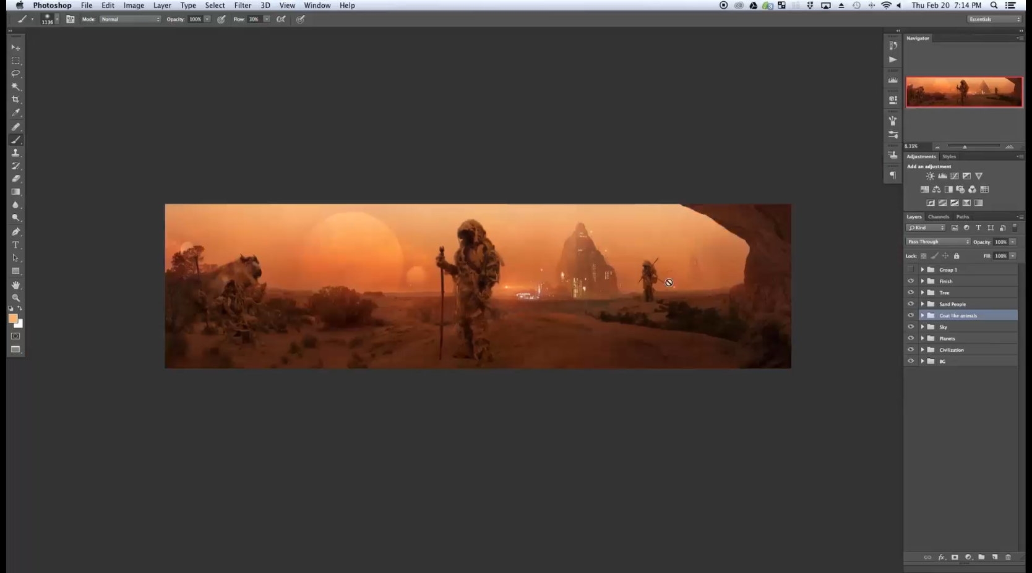Screen dimensions: 1032x573
Task: Switch to the Styles tab
Action: (x=949, y=157)
